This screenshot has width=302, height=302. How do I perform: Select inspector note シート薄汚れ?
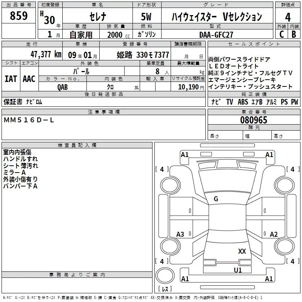(21, 166)
